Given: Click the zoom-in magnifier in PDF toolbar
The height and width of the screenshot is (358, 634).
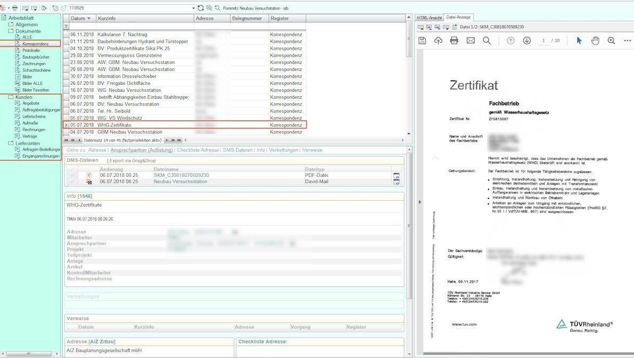Looking at the screenshot, I should pyautogui.click(x=611, y=41).
